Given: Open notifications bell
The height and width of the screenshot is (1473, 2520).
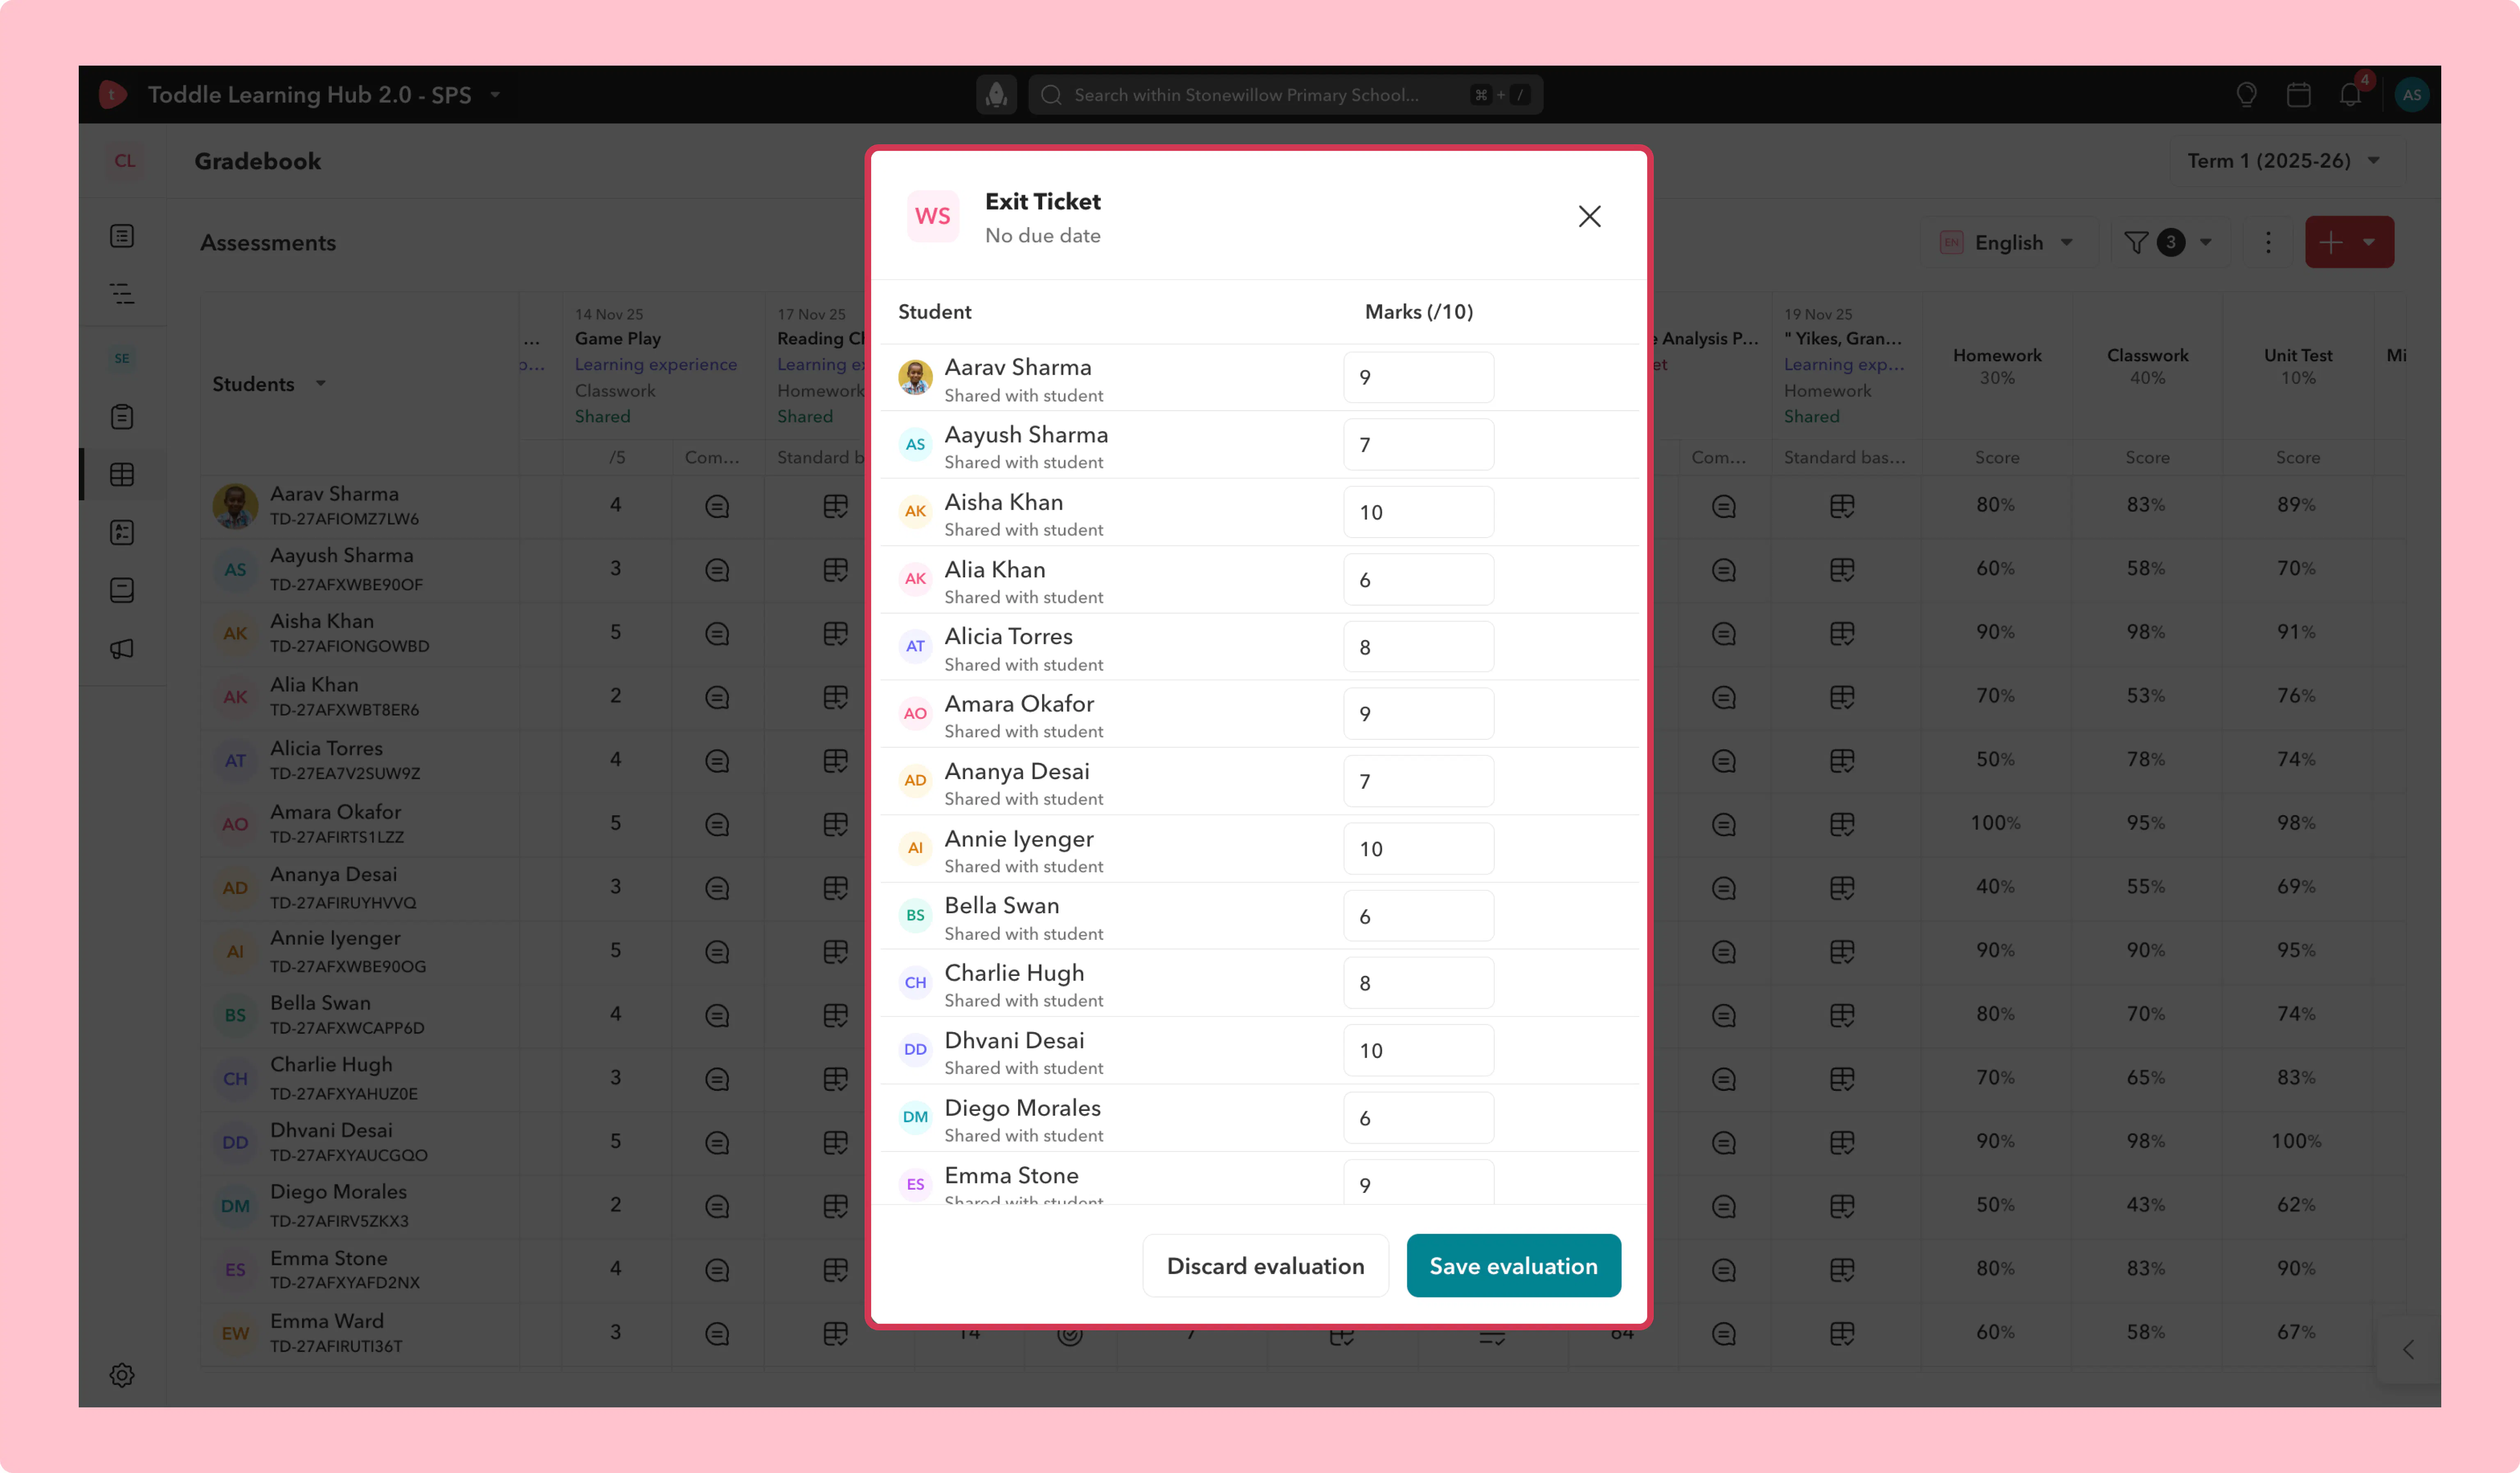Looking at the screenshot, I should pos(2350,95).
